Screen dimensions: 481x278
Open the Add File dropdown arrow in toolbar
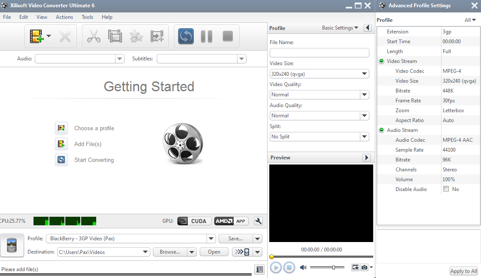[x=49, y=36]
